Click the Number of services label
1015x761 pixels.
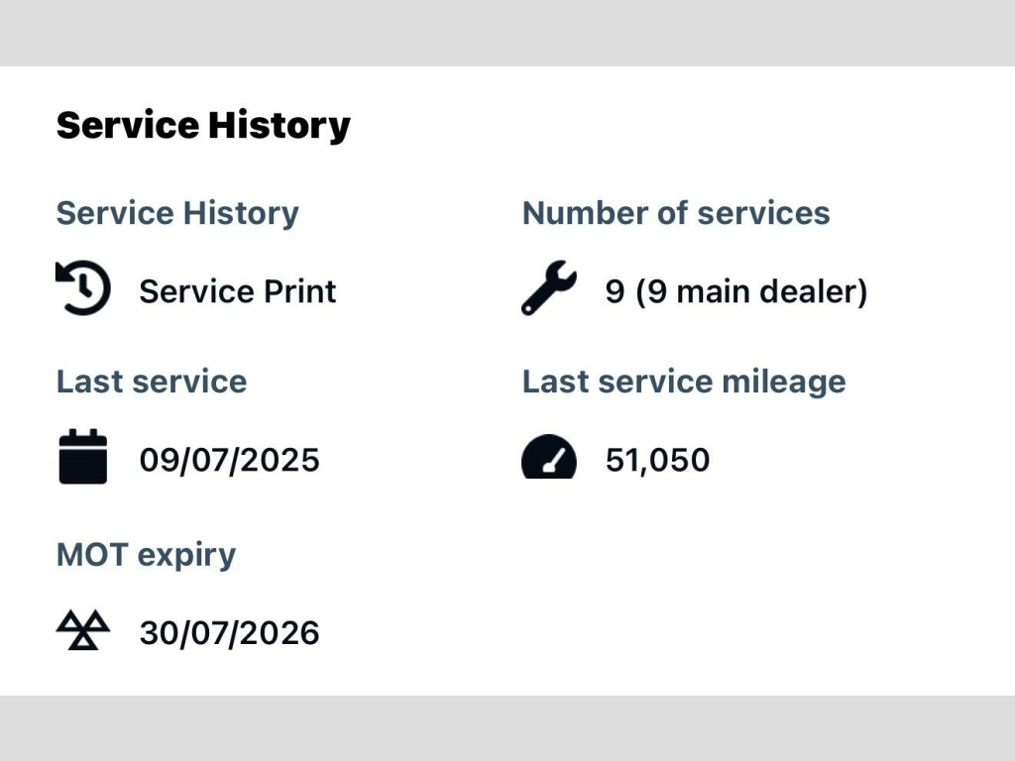676,213
